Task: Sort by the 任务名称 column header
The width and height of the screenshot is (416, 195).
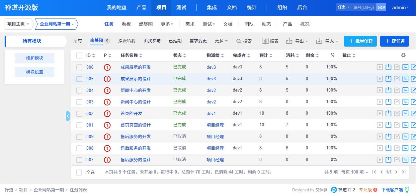Action: 131,56
